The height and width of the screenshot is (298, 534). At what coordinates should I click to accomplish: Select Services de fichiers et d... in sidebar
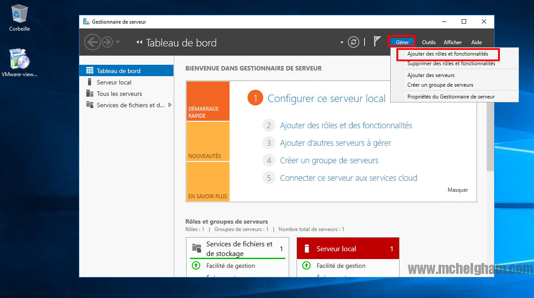click(x=126, y=105)
